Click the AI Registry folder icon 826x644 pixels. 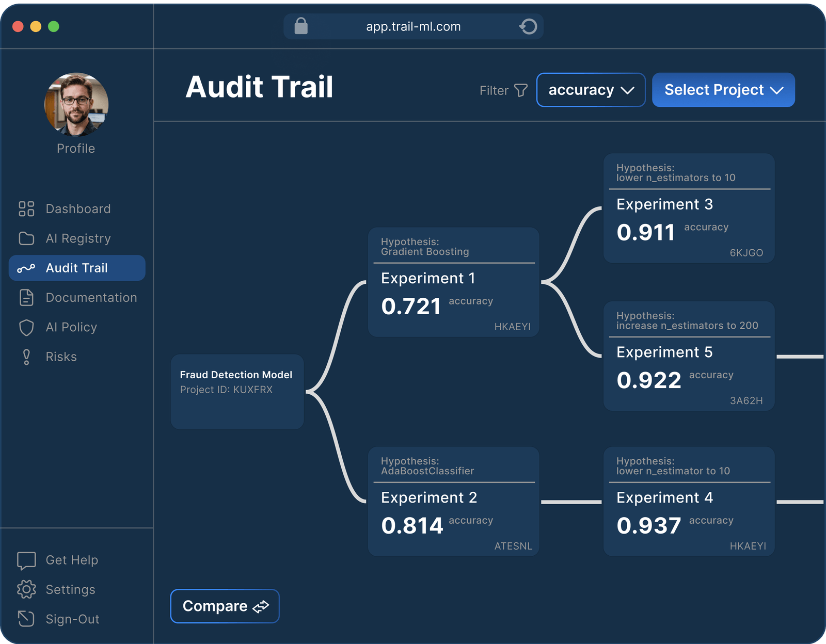(26, 238)
